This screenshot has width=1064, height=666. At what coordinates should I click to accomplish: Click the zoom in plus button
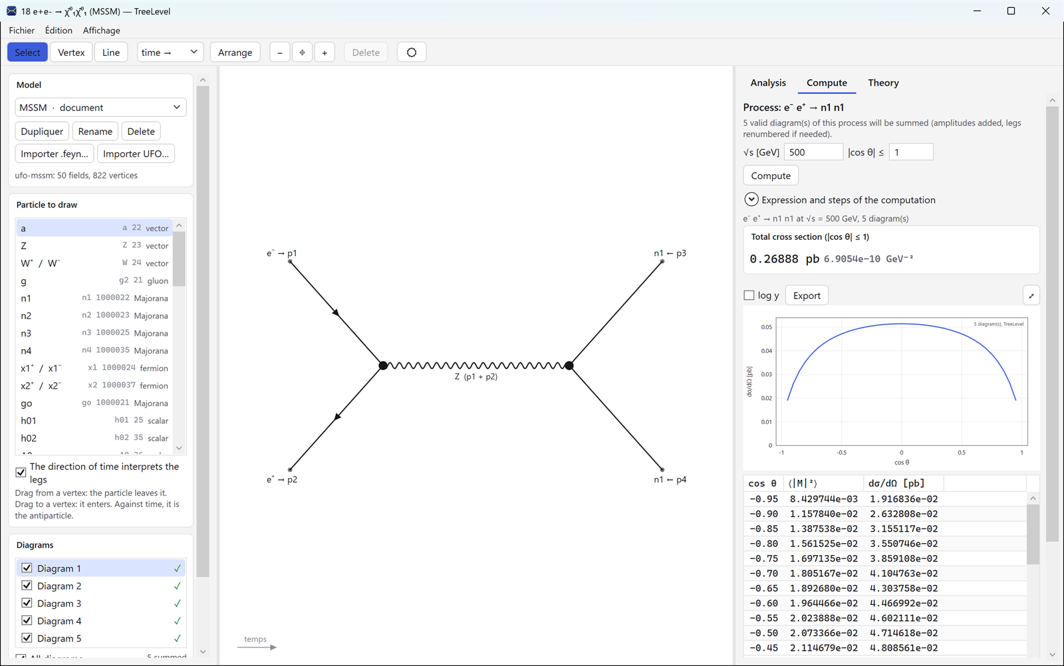(325, 53)
